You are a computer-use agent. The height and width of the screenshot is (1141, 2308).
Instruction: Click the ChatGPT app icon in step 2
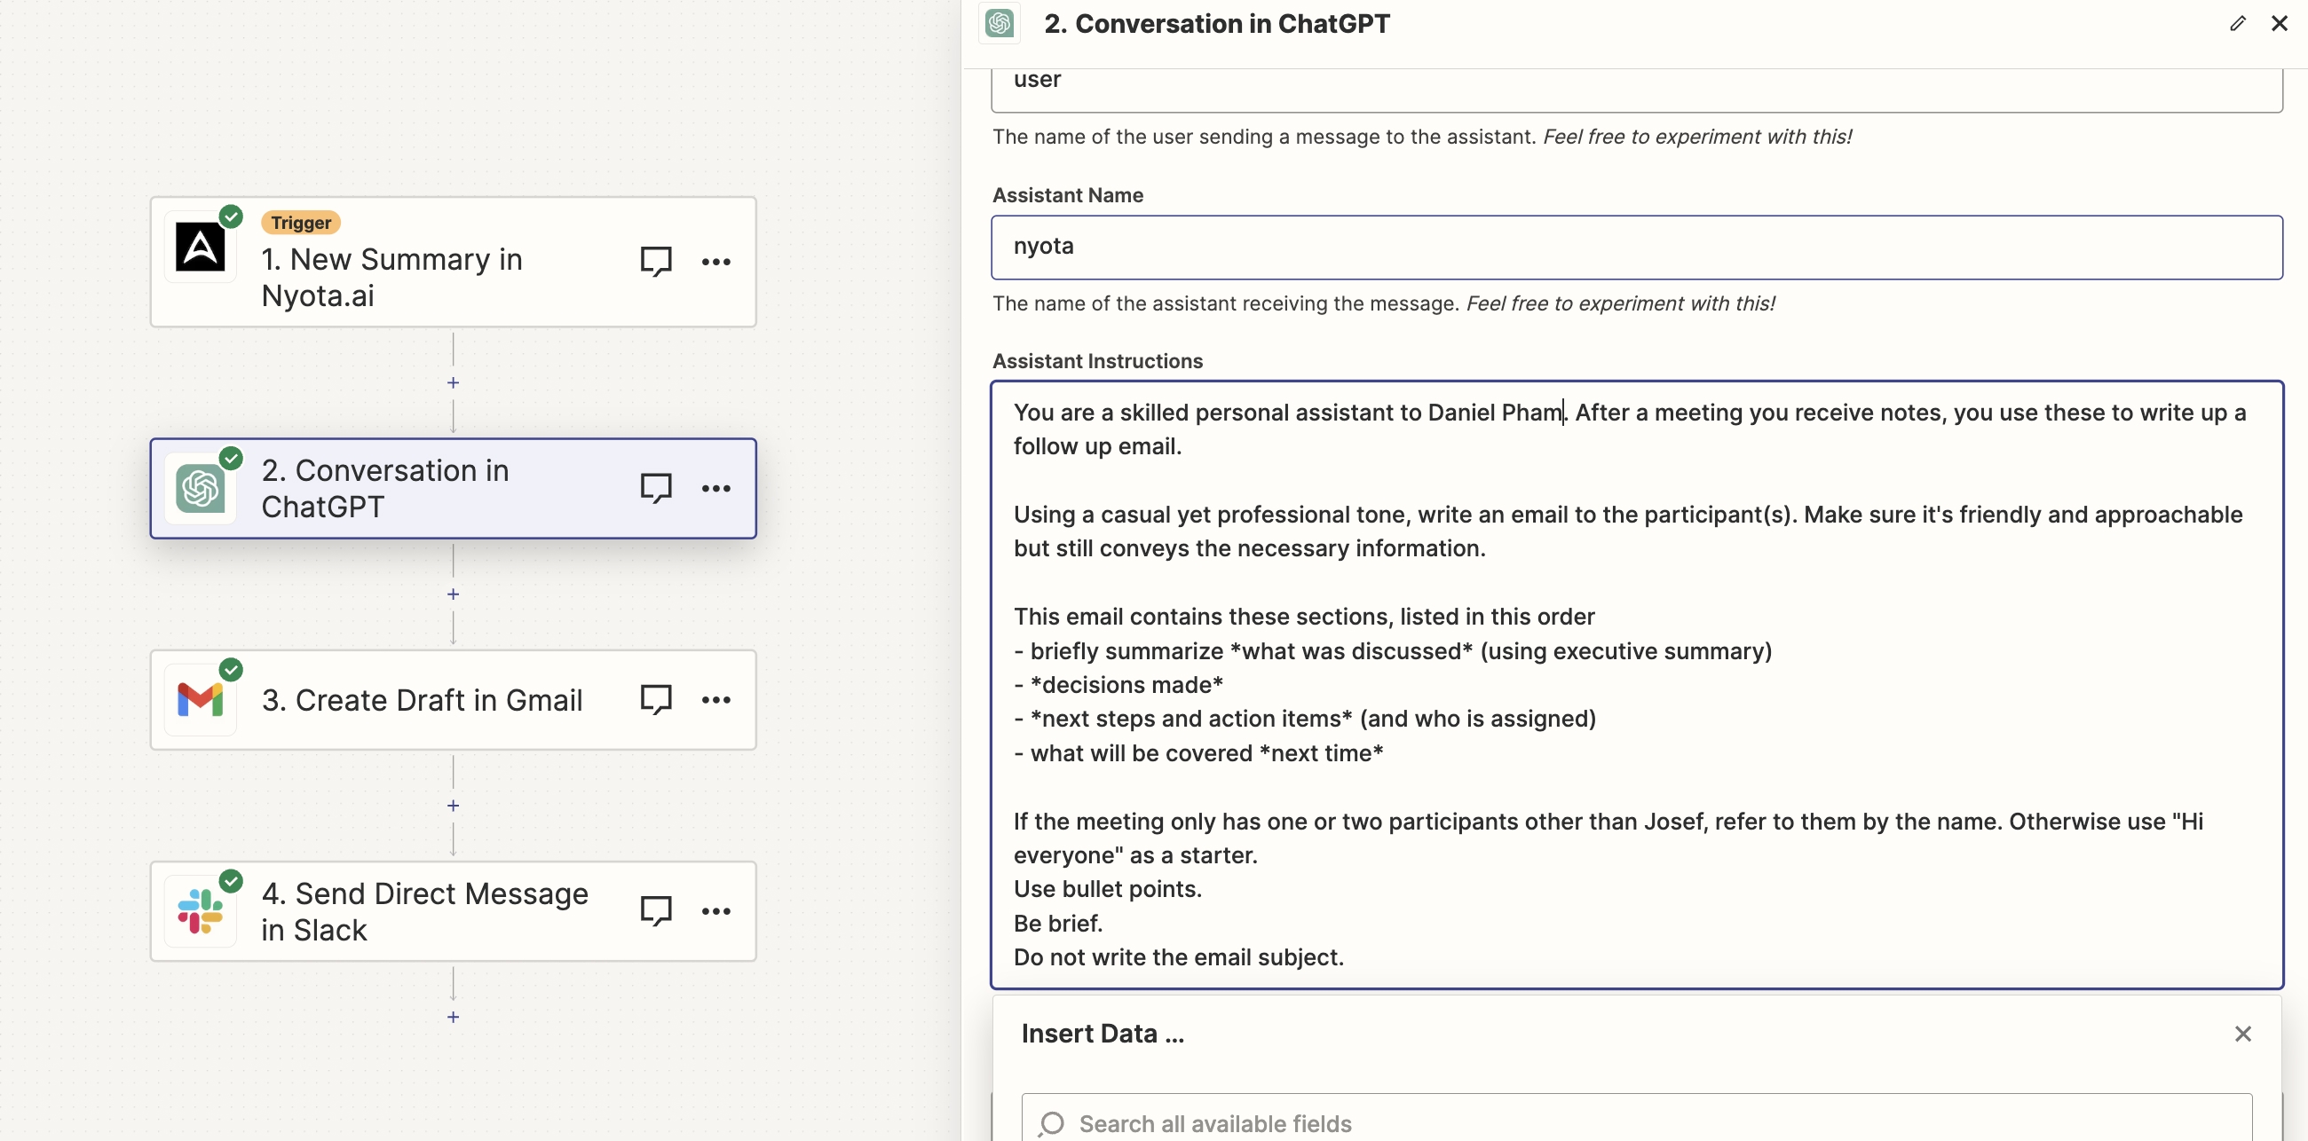[200, 489]
